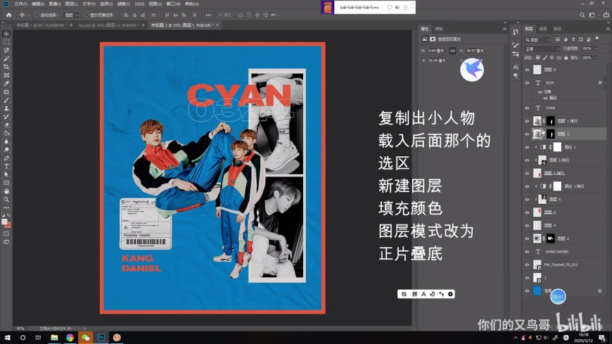Click the link W/H button in Properties
Image resolution: width=612 pixels, height=344 pixels.
(452, 51)
